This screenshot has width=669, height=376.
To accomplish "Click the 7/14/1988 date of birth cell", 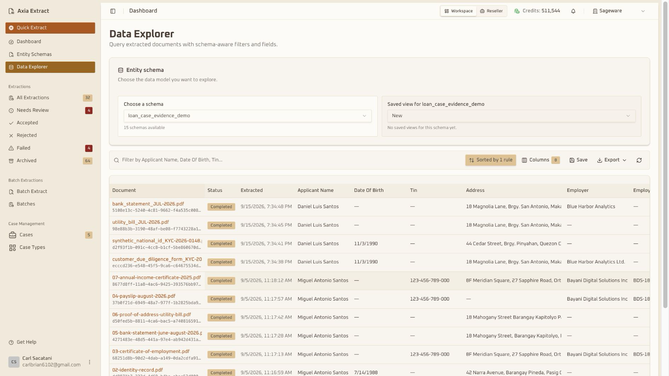I will [366, 373].
